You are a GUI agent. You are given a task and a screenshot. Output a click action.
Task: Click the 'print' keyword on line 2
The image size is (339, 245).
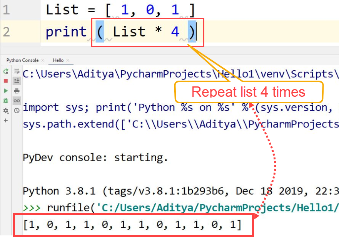tap(66, 32)
